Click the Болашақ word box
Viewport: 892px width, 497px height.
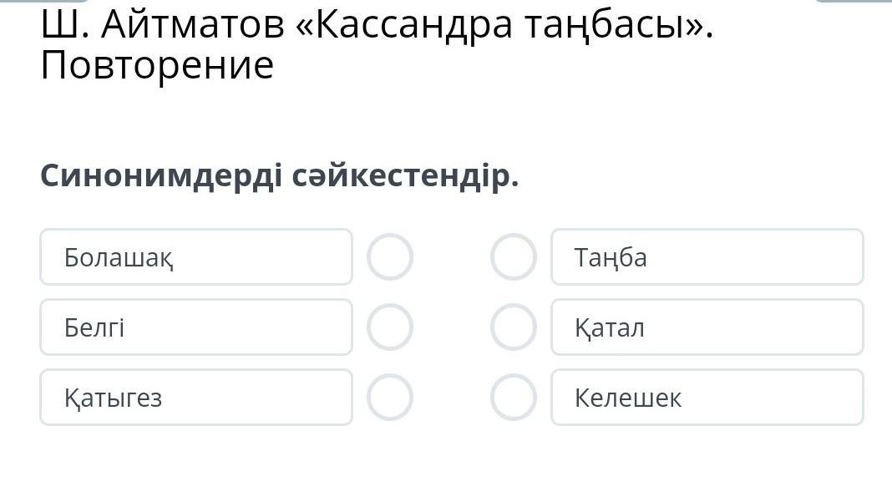point(196,257)
